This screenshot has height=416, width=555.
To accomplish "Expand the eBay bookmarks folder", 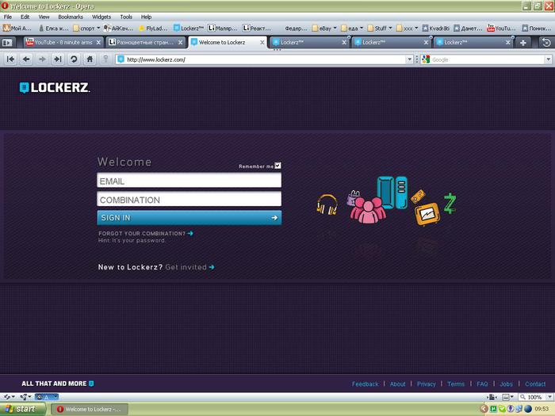I will tap(324, 28).
